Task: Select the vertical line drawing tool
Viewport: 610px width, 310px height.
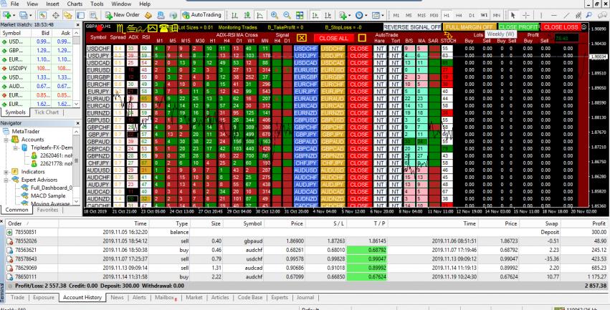Action: tap(541, 16)
